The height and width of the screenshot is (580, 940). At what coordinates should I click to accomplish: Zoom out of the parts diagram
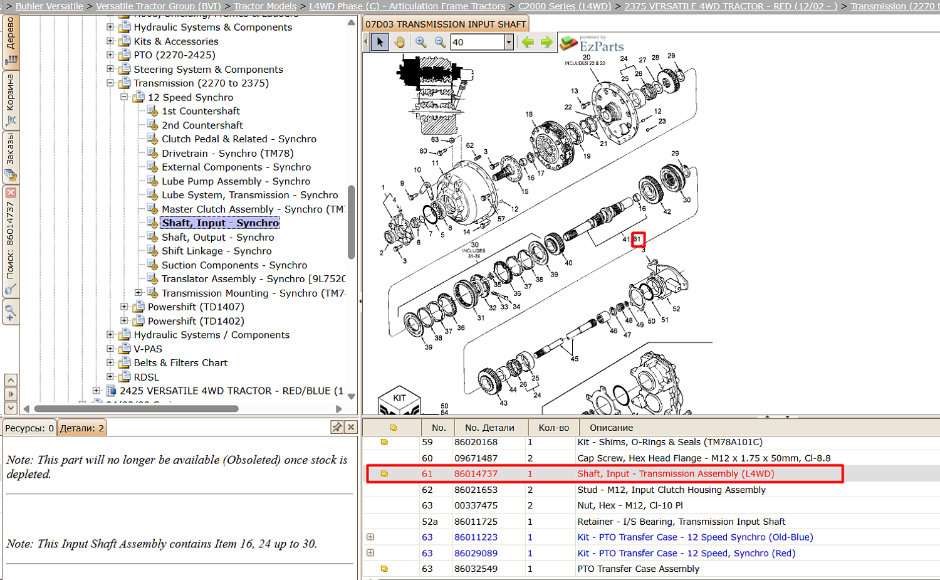tap(440, 42)
